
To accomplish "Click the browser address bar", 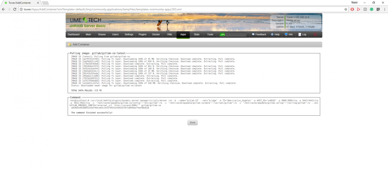I will click(183, 9).
